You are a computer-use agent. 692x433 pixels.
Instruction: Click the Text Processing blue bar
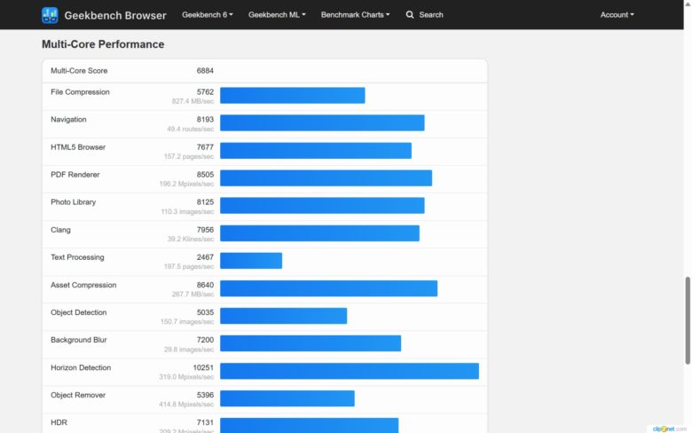pos(251,260)
